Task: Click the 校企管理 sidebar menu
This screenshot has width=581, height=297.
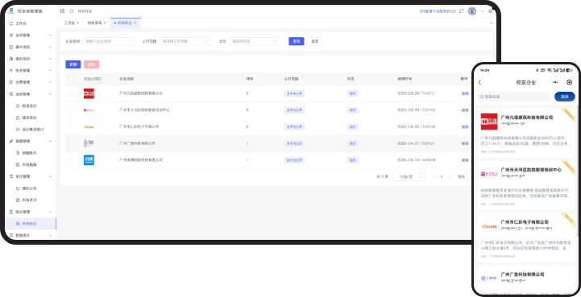Action: [31, 212]
